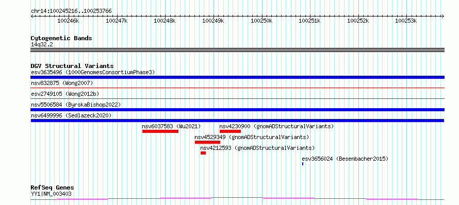Click the nsv4529349 gnomAD label
This screenshot has width=459, height=205.
tap(252, 137)
